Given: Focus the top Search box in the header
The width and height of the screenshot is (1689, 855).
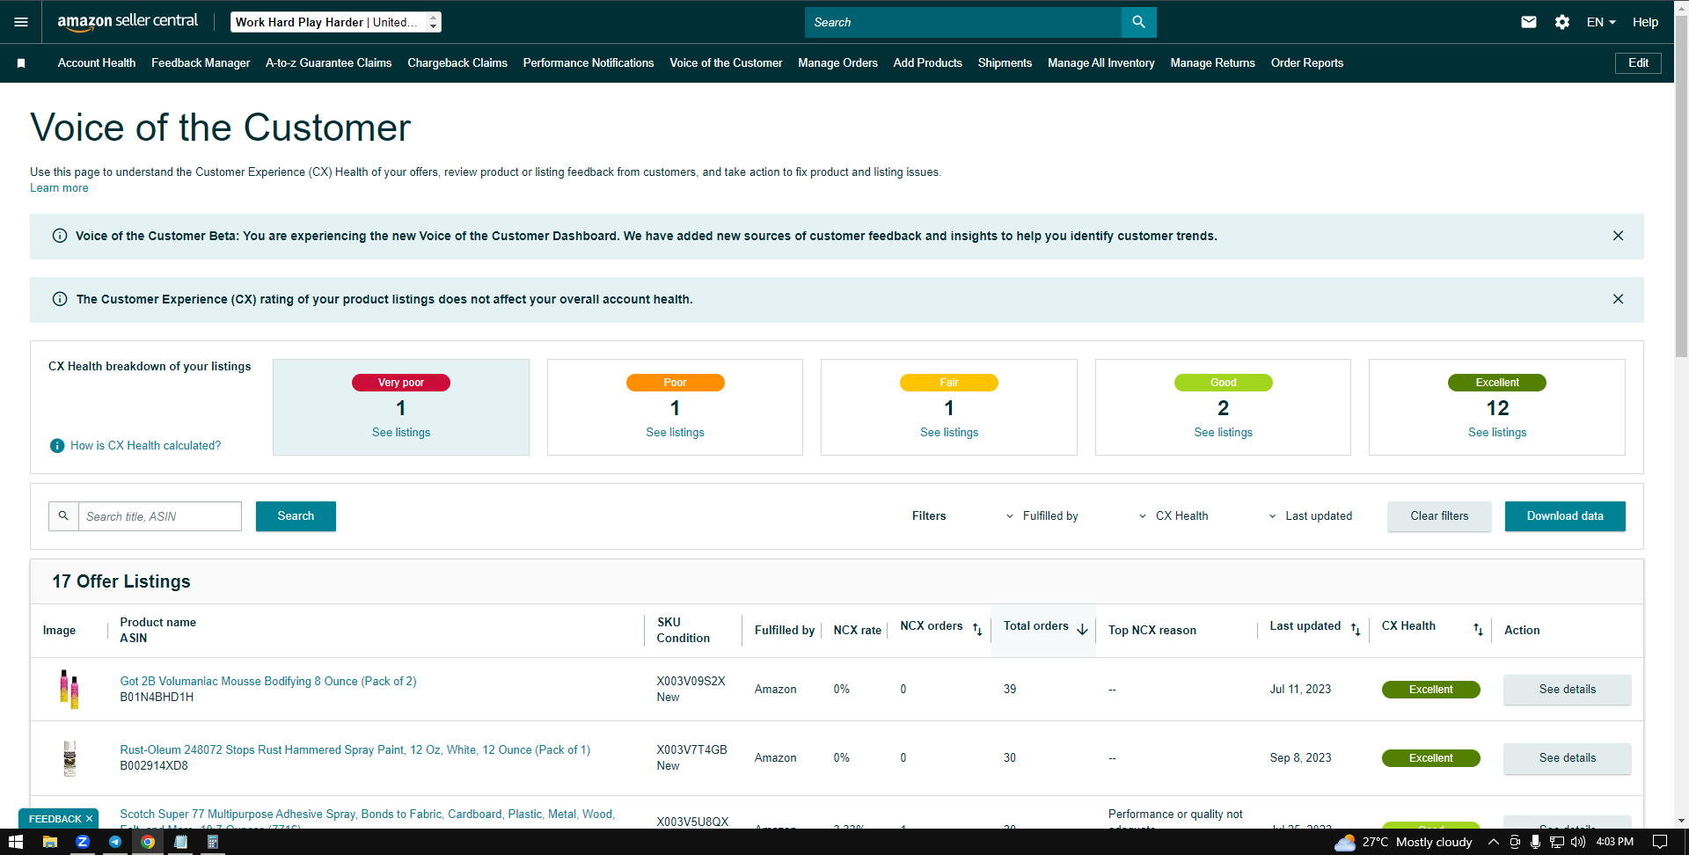Looking at the screenshot, I should [962, 22].
